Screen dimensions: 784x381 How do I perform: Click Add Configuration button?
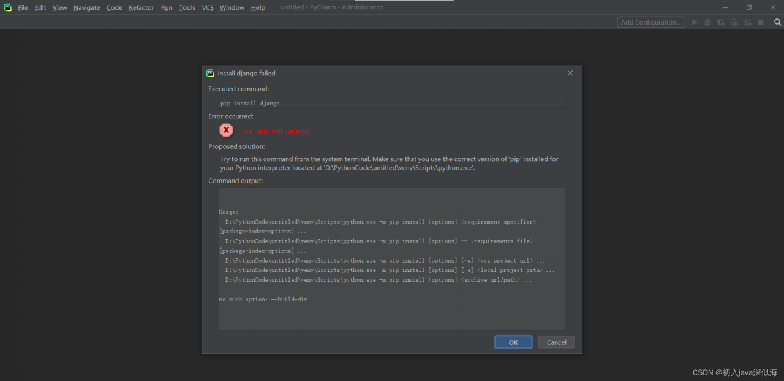point(650,22)
